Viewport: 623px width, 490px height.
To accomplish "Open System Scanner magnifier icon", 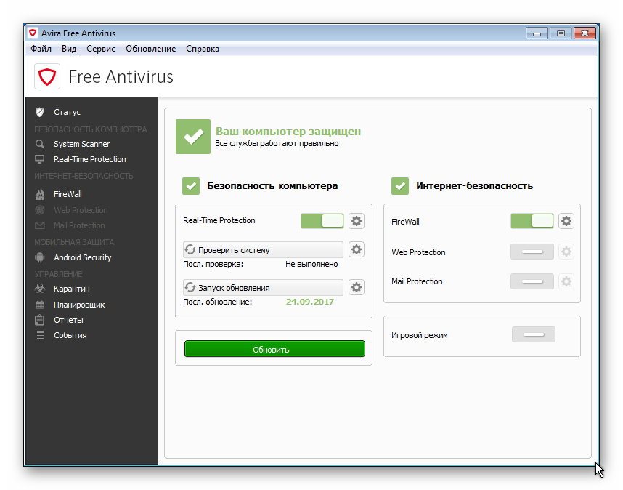I will (x=40, y=144).
